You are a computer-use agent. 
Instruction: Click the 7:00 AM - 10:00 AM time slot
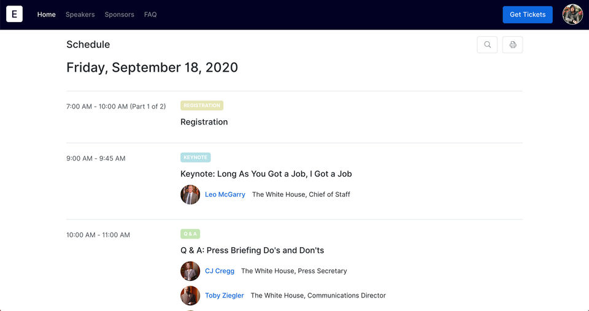(x=116, y=107)
